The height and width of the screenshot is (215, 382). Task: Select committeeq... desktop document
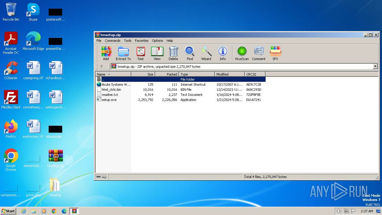pyautogui.click(x=33, y=100)
